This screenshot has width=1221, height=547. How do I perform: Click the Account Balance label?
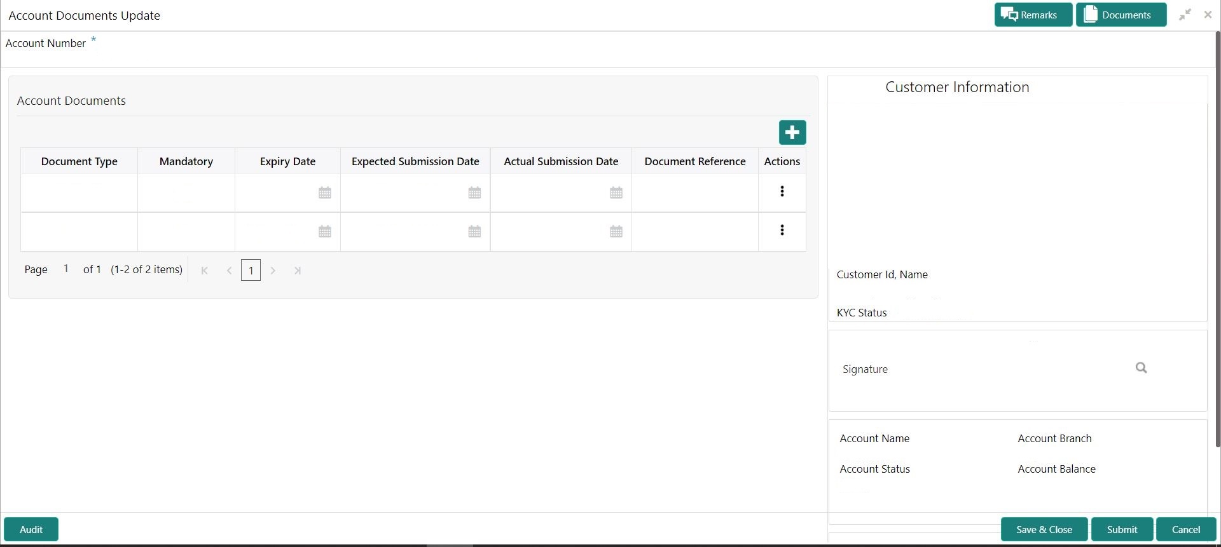[1056, 469]
